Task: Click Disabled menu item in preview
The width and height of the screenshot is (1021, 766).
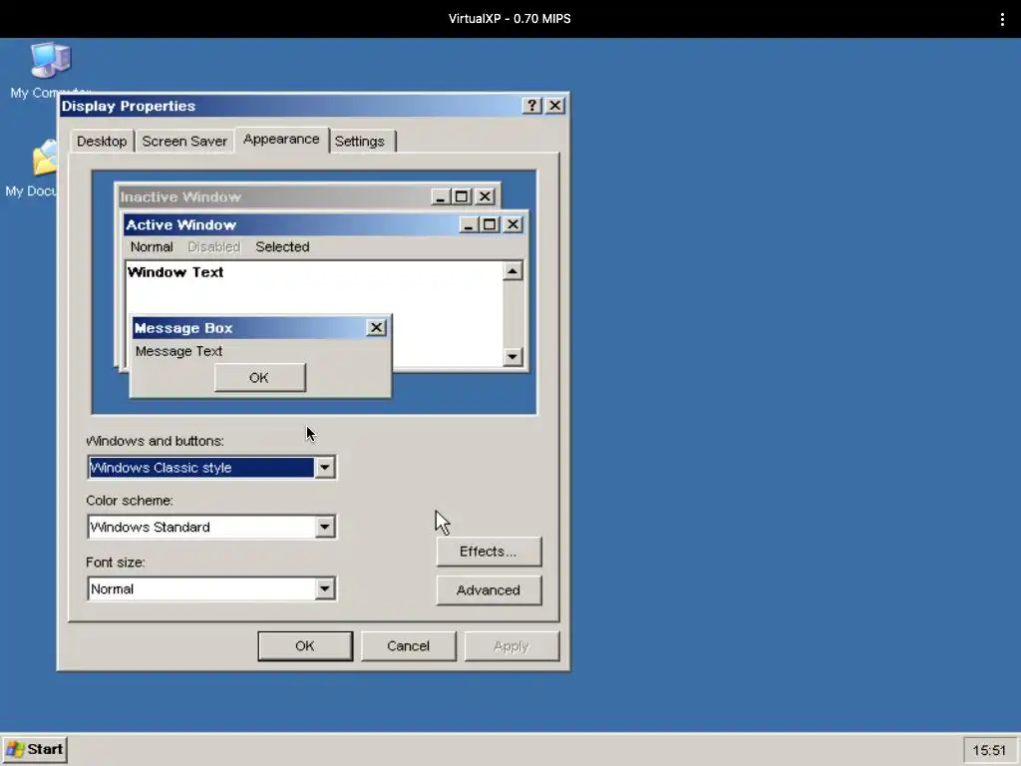Action: [x=214, y=247]
